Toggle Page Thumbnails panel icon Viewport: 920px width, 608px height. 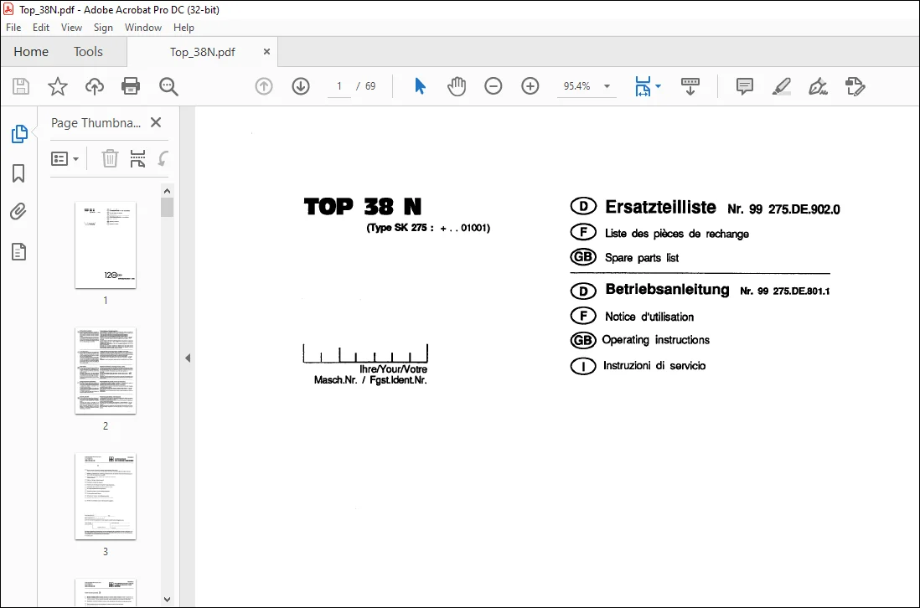[18, 134]
